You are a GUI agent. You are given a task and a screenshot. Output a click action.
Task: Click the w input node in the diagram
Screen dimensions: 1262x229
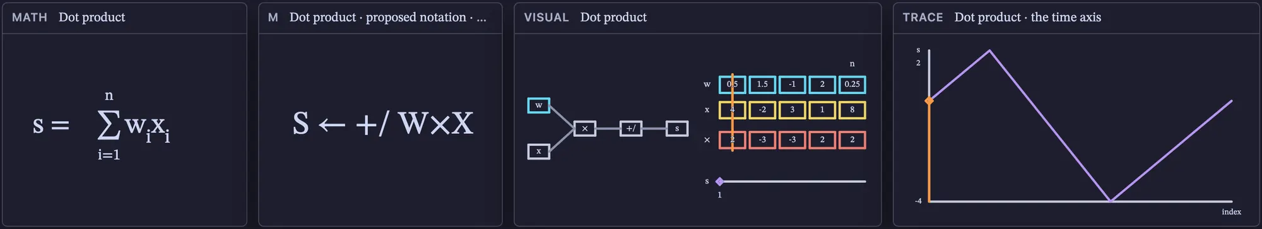point(538,105)
